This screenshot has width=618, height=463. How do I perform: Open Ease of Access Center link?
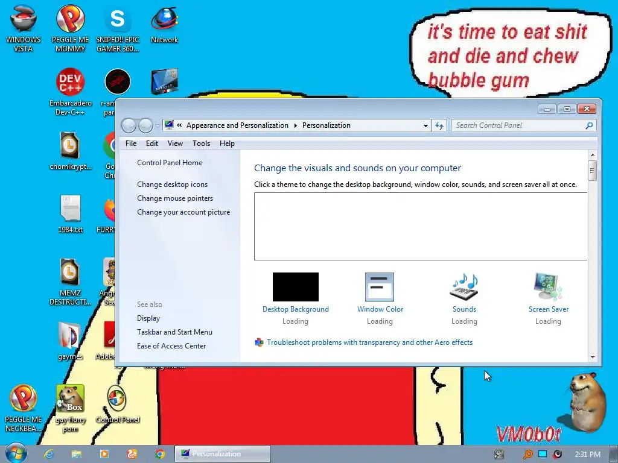tap(171, 345)
